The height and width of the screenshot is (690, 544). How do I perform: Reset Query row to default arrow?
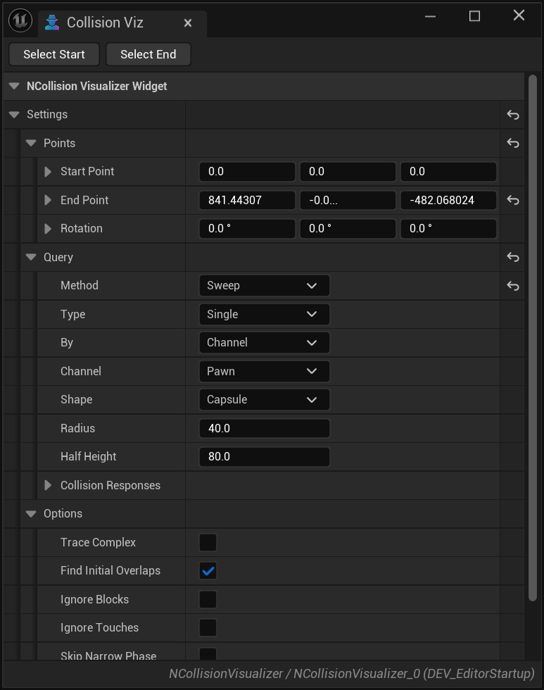(513, 257)
